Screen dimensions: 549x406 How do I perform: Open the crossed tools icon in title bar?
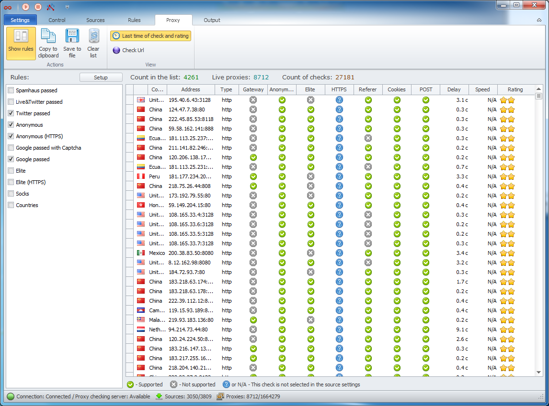coord(51,7)
